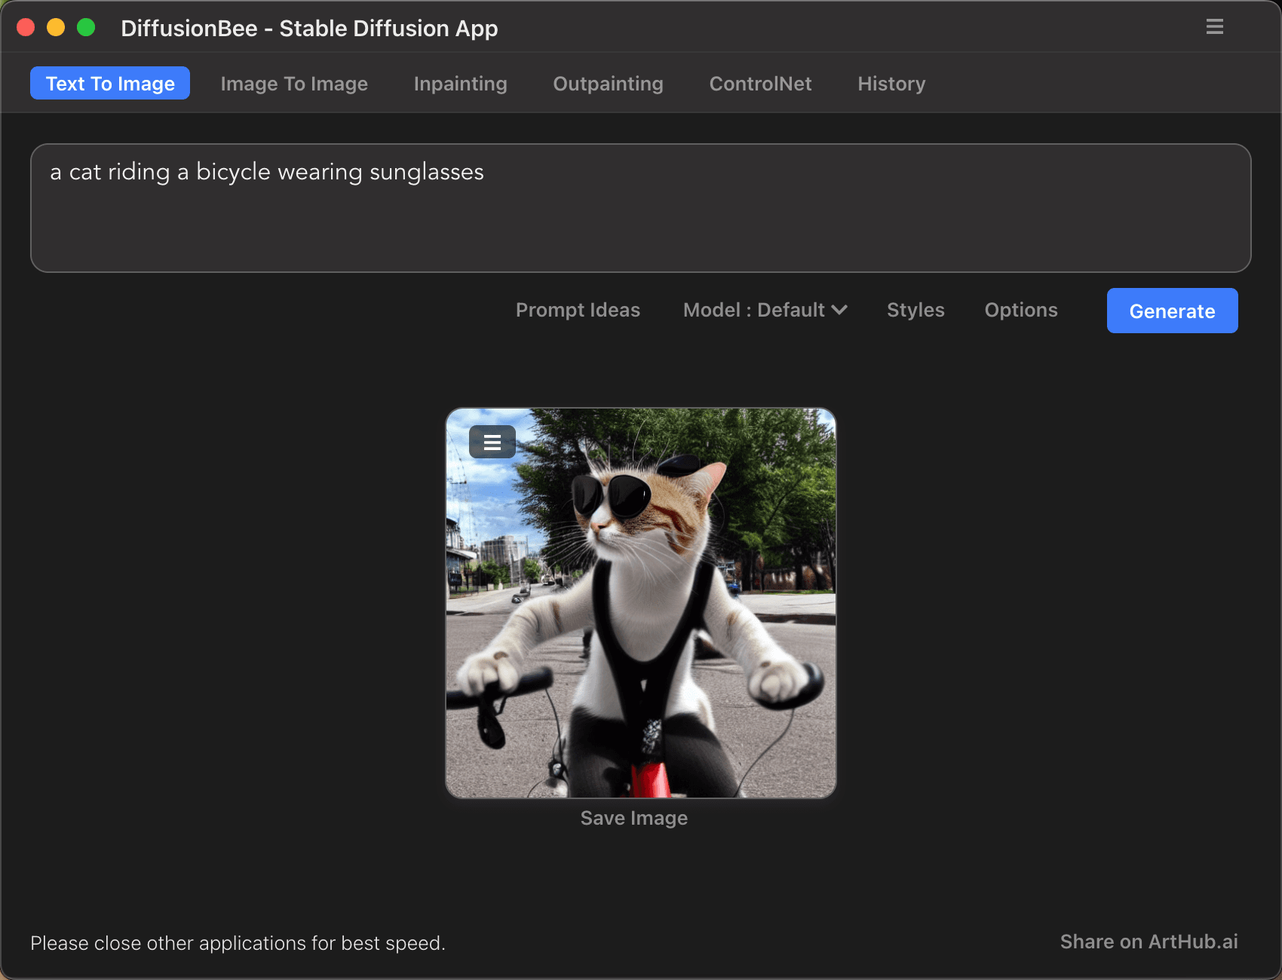Open the hamburger menu in title bar
The height and width of the screenshot is (980, 1282).
coord(1214,27)
